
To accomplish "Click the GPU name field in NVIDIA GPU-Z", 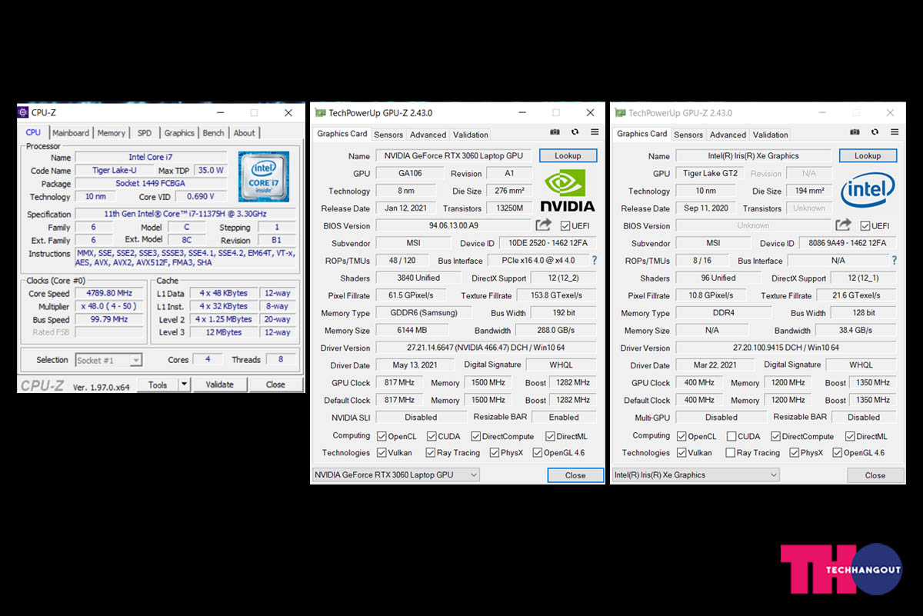I will pos(453,156).
